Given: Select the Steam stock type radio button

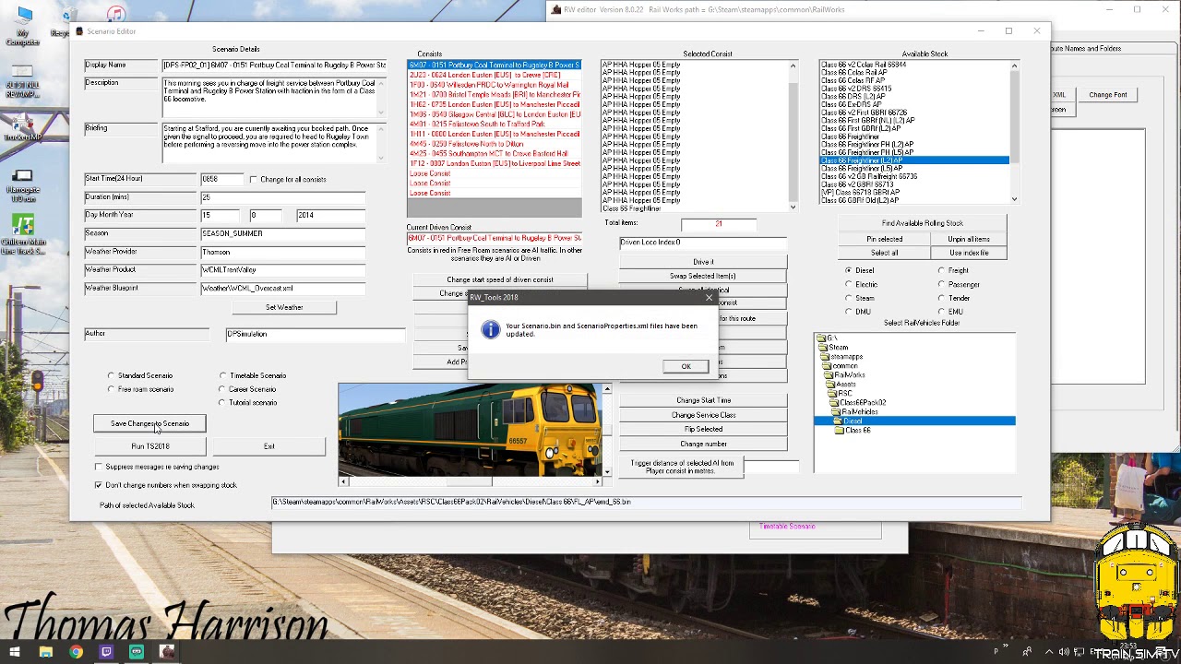Looking at the screenshot, I should coord(849,299).
